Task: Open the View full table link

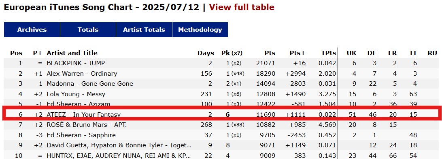Action: (242, 7)
